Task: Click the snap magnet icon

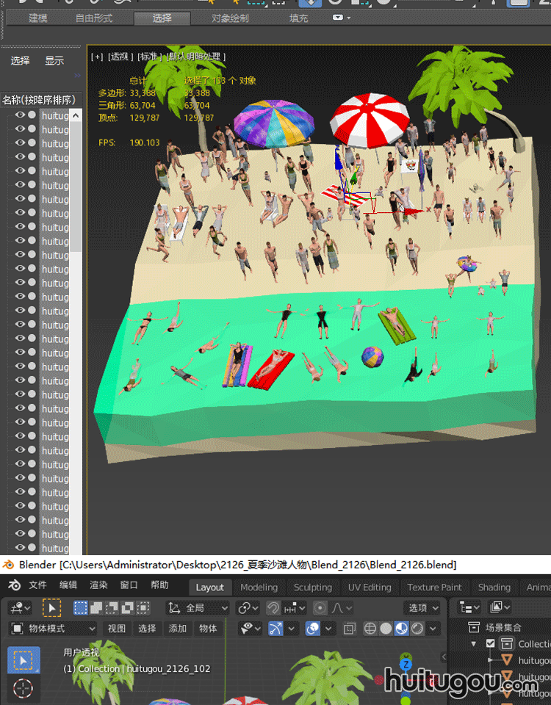Action: click(x=273, y=608)
